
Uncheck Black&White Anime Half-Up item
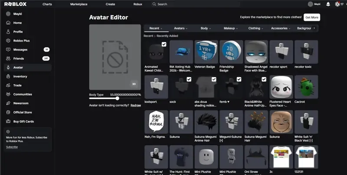tap(264, 79)
